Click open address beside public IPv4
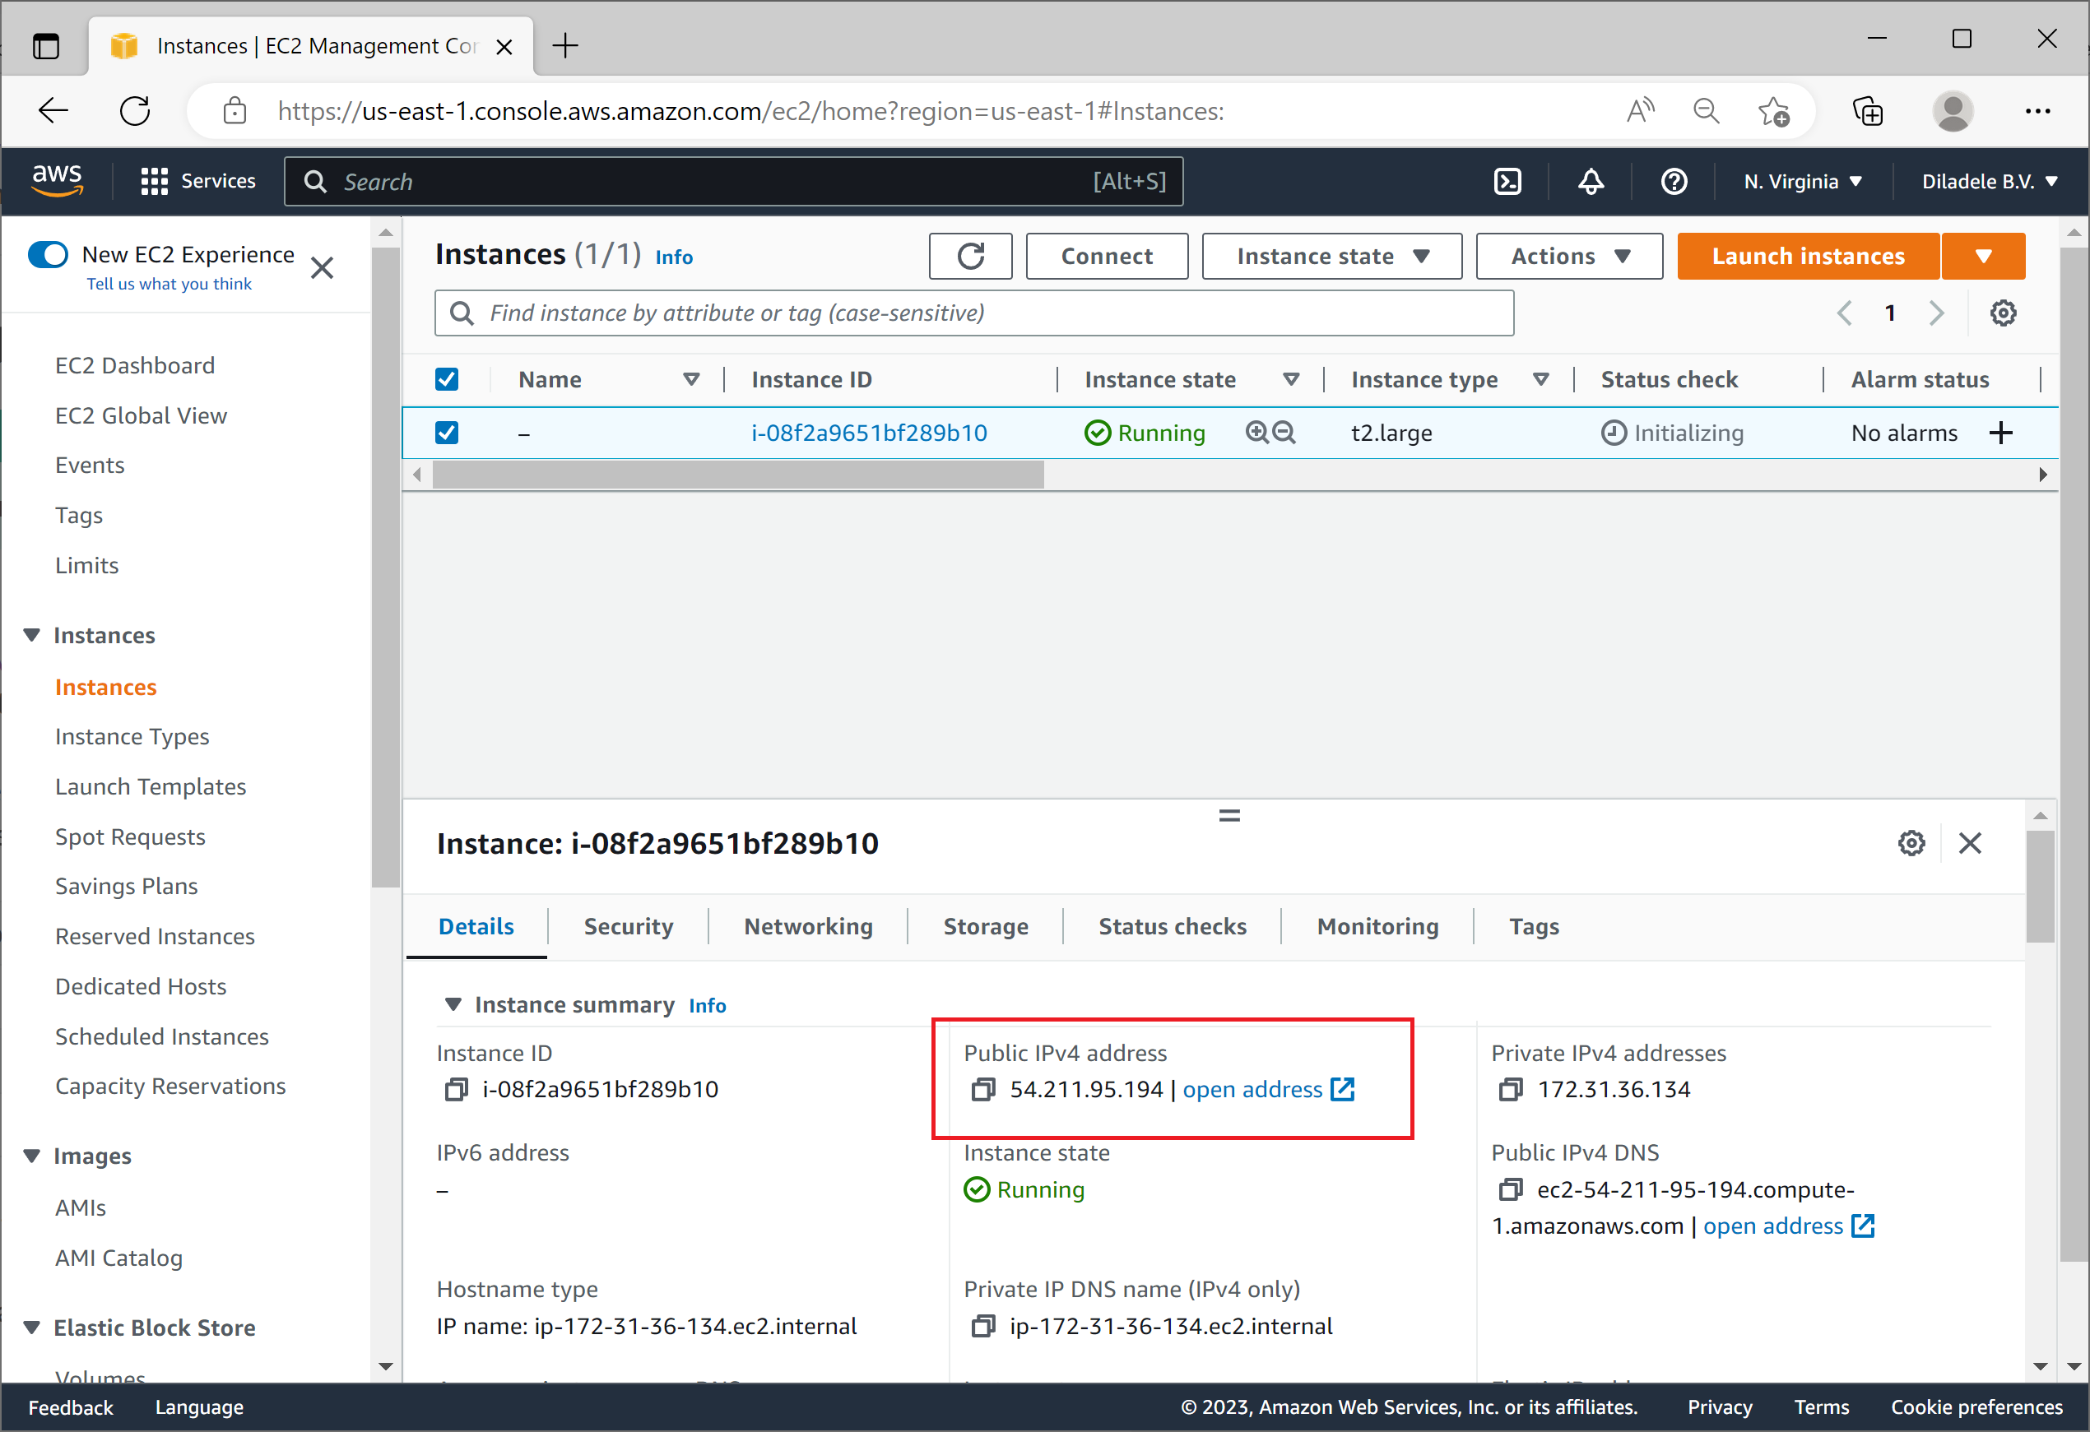Screen dimensions: 2090x1432 pyautogui.click(x=1268, y=1090)
